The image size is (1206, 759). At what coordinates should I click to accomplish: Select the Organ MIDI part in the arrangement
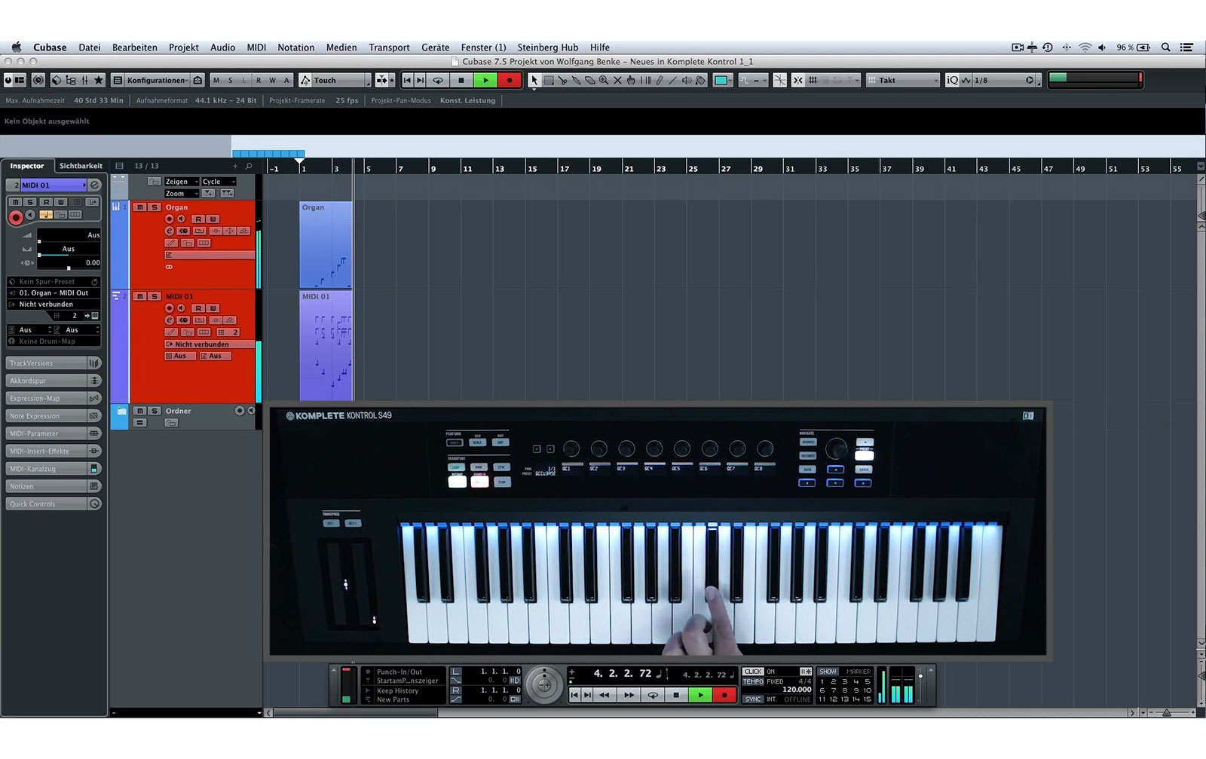[x=326, y=244]
